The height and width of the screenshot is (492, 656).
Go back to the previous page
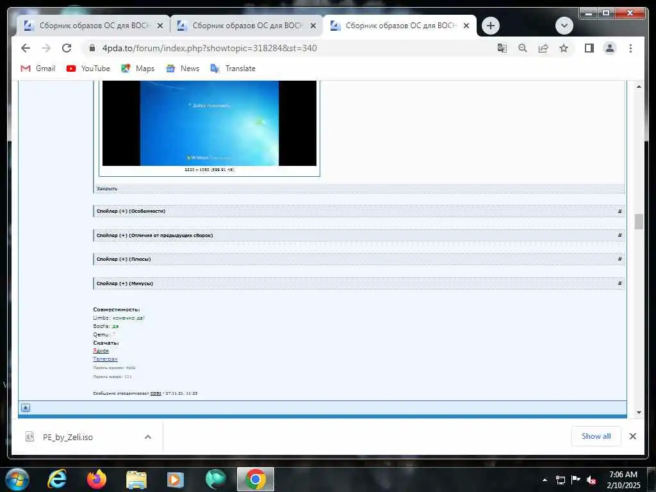[x=26, y=48]
